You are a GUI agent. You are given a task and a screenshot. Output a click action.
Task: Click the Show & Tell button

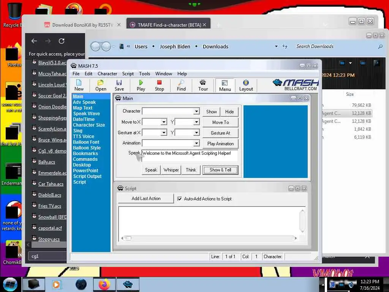220,170
